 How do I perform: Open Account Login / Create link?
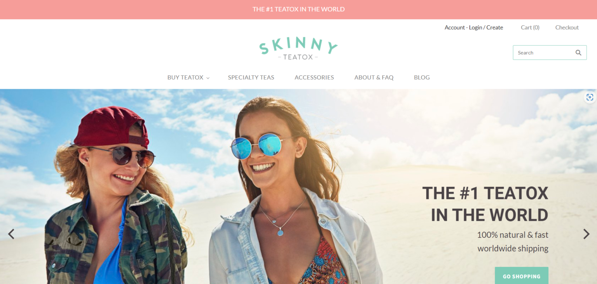tap(474, 28)
